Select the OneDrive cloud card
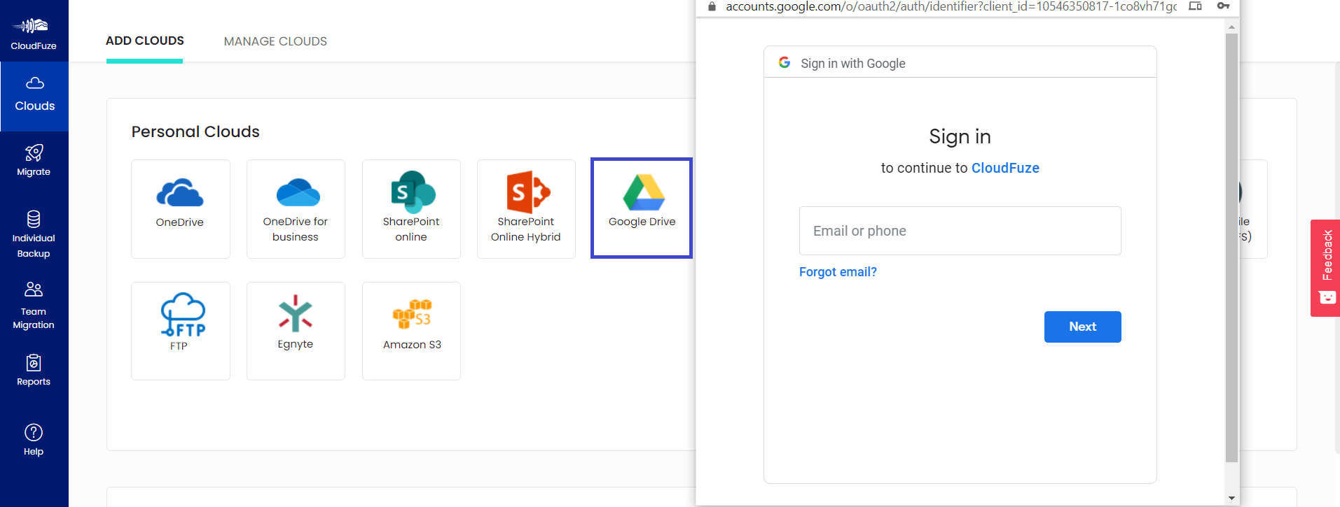 (181, 209)
